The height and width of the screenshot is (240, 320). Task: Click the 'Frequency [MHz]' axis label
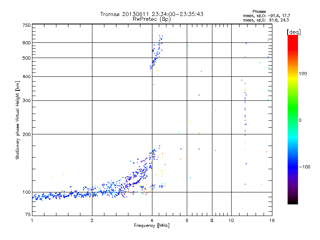point(152,226)
